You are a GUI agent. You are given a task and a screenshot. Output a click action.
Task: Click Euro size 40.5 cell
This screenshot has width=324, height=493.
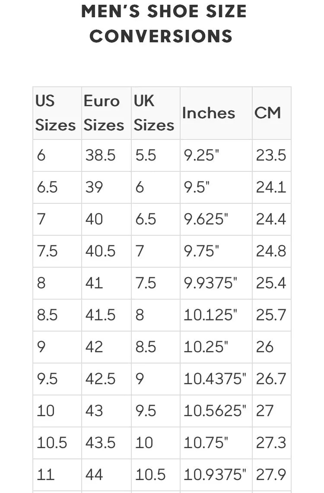106,252
